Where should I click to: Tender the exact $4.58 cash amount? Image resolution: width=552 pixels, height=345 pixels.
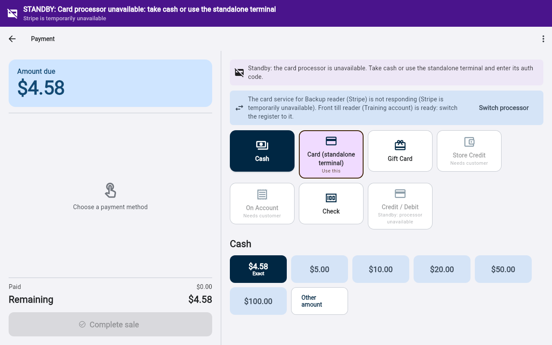click(x=258, y=269)
